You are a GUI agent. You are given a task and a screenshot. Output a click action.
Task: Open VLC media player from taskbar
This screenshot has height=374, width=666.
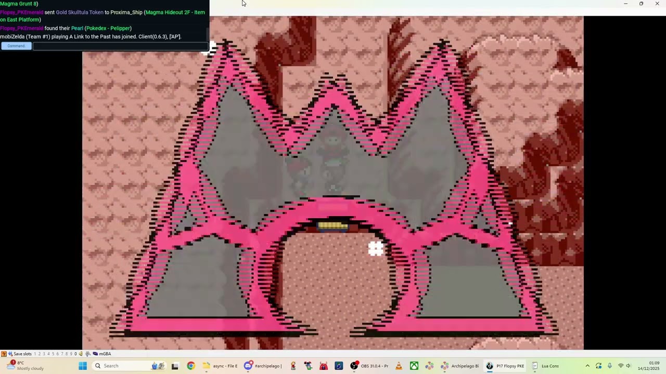coord(399,366)
